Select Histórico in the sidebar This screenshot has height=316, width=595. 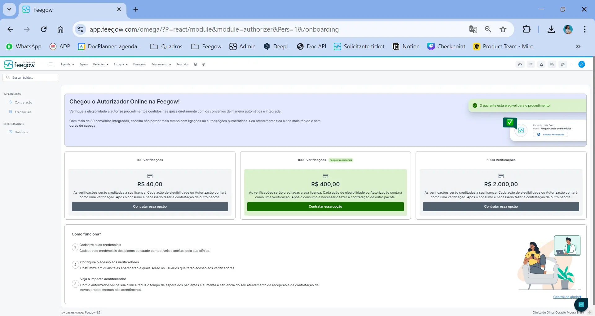pos(21,132)
